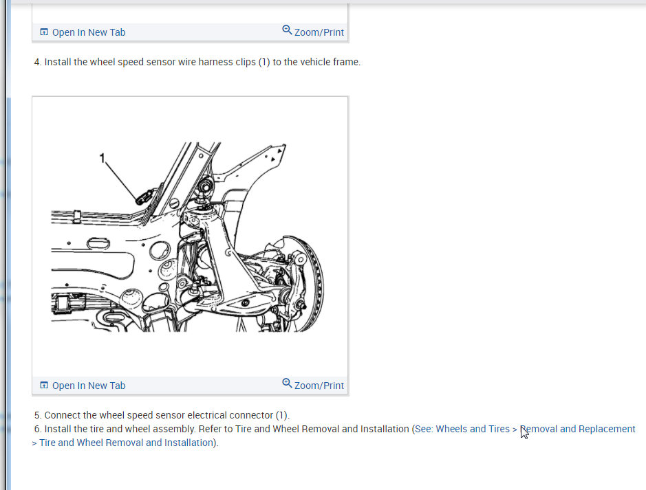
Task: Click the Zoom/Print magnifier icon under the suspension diagram
Action: [x=287, y=383]
